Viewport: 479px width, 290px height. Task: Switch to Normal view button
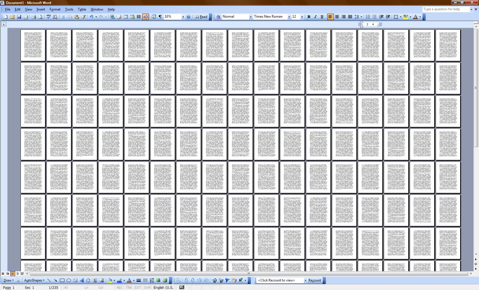pyautogui.click(x=3, y=273)
